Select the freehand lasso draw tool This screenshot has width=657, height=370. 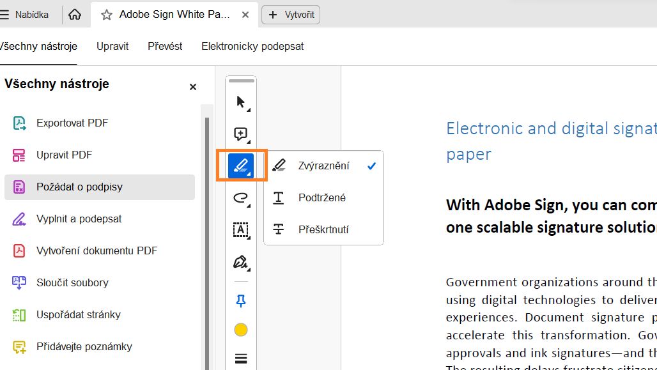pyautogui.click(x=241, y=198)
